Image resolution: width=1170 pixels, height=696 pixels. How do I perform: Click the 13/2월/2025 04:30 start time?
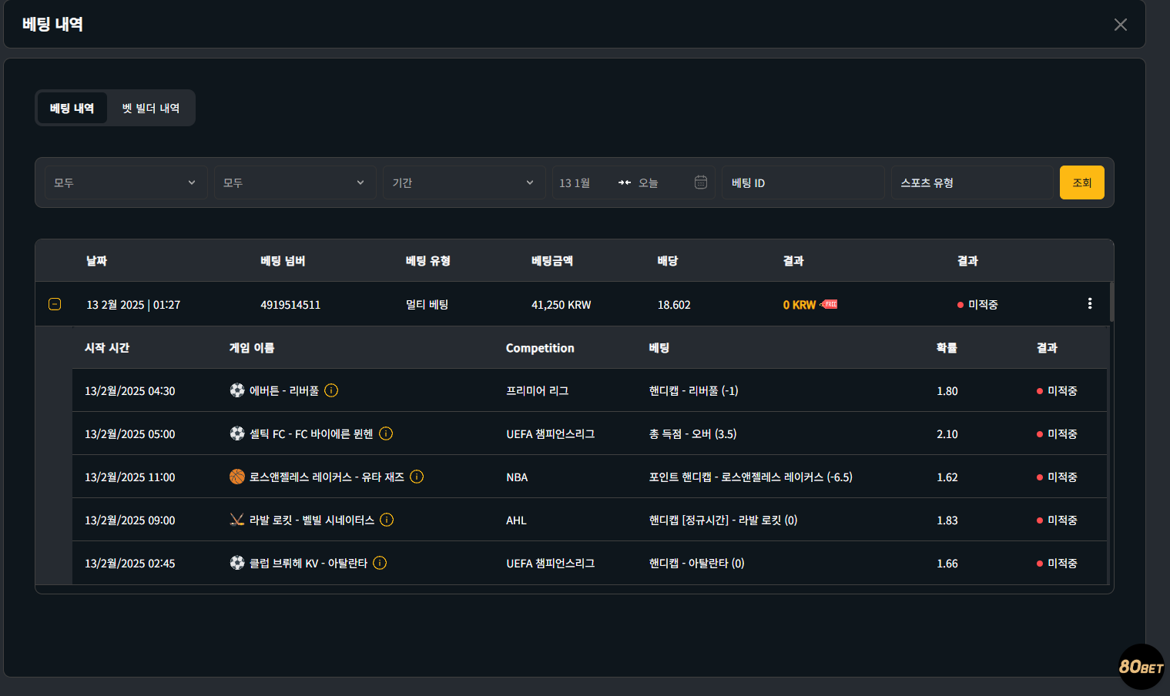(130, 391)
